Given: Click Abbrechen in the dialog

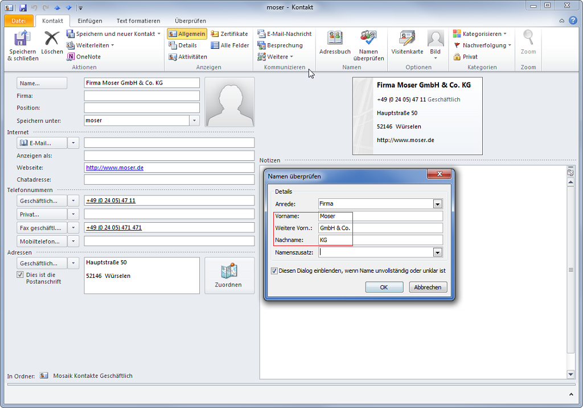Looking at the screenshot, I should pyautogui.click(x=428, y=287).
